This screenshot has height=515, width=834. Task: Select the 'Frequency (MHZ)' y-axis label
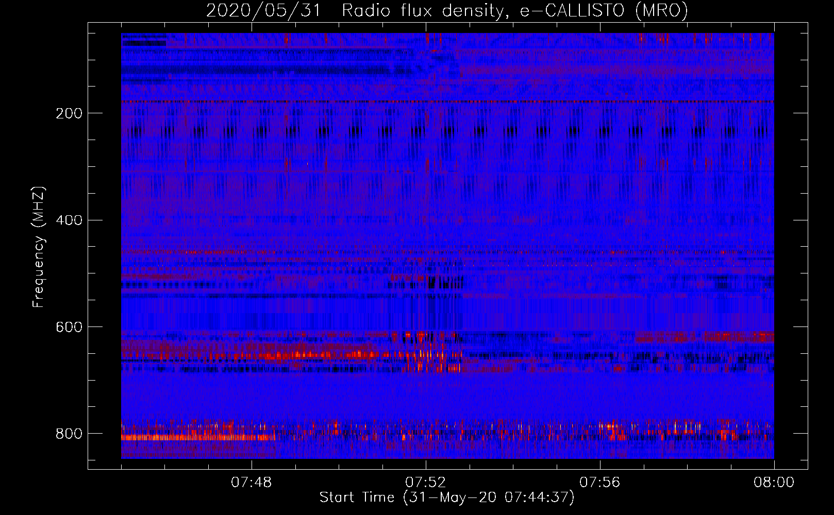click(x=39, y=247)
